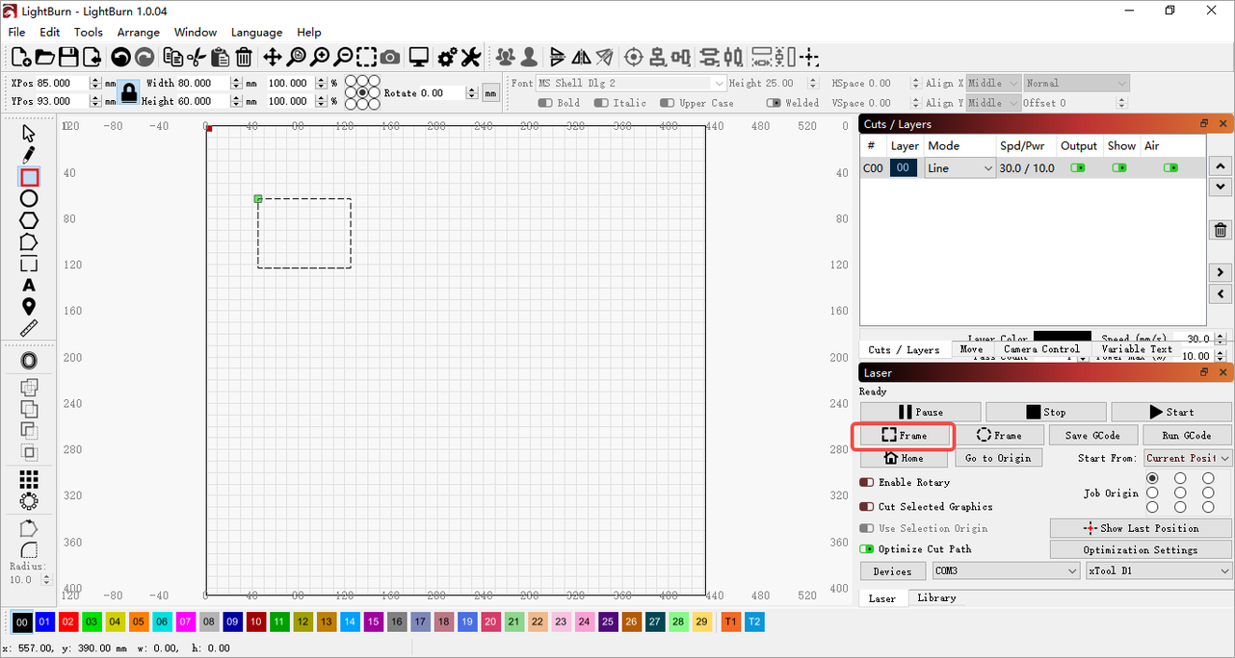Click the trash icon beside Cuts/Layers list
Image resolution: width=1235 pixels, height=658 pixels.
[x=1221, y=230]
